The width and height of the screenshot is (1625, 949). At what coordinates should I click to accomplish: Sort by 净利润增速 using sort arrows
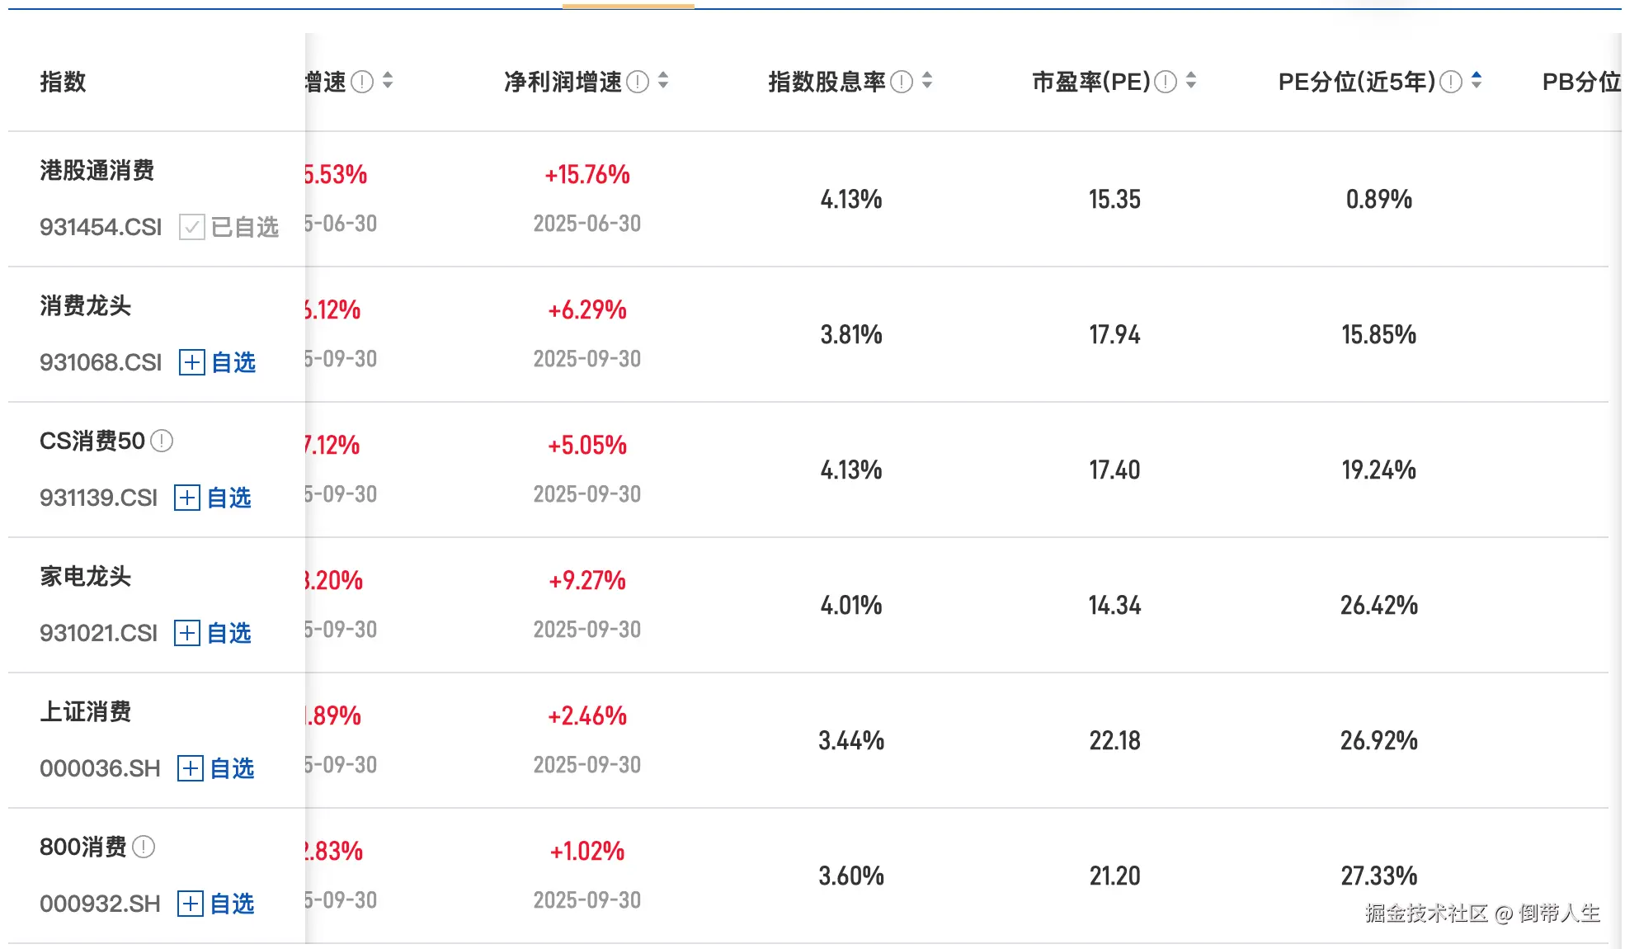(x=663, y=81)
